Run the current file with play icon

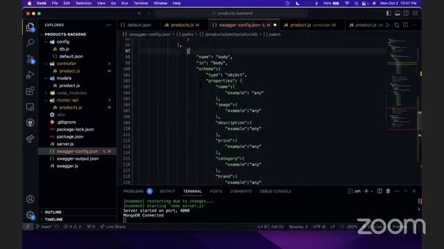tap(388, 25)
